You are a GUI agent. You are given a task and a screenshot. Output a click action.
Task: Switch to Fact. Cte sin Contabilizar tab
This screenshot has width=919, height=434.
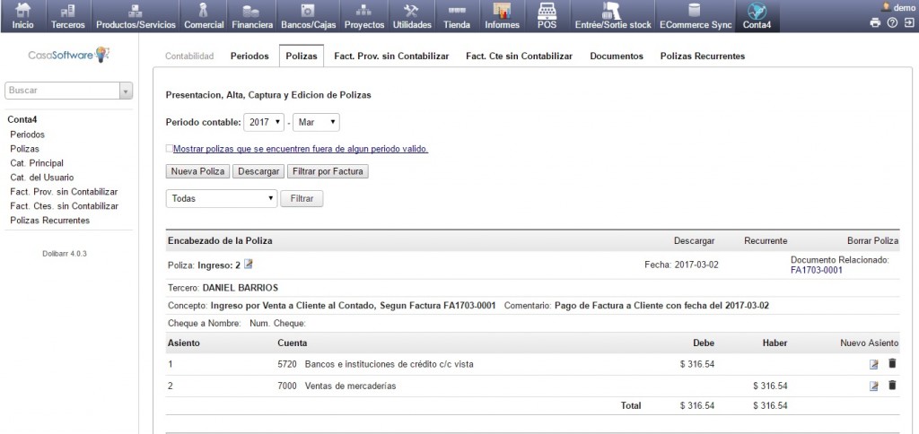[520, 56]
